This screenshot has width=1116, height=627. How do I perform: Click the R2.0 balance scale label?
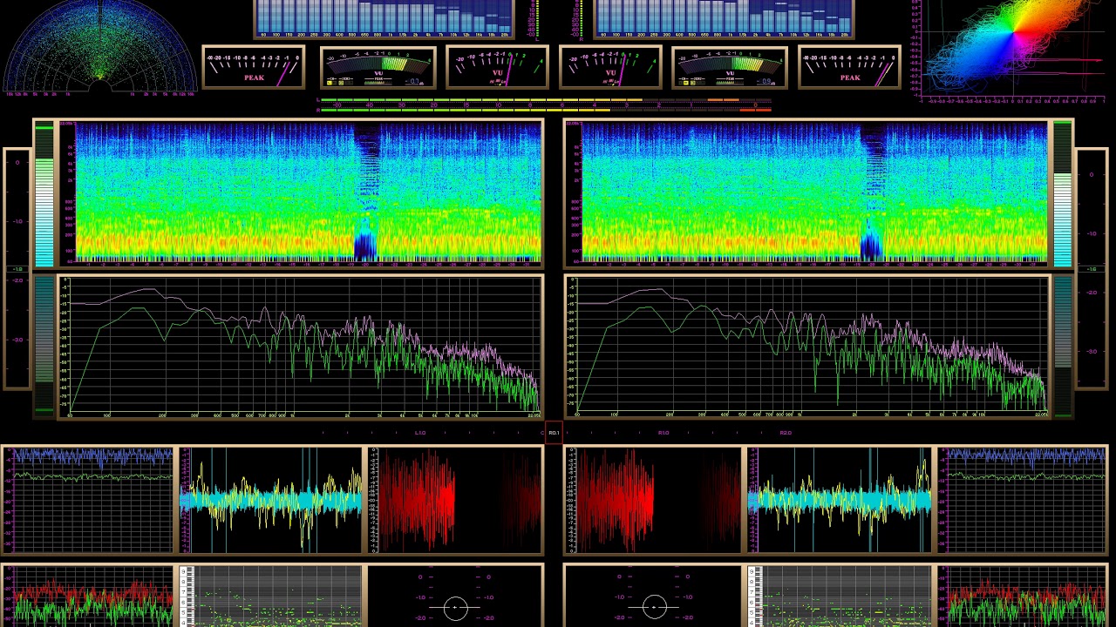(786, 433)
